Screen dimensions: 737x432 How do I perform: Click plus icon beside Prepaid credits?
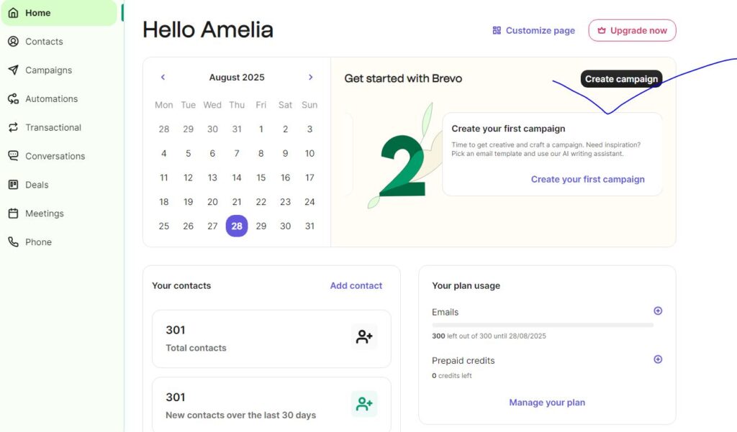(658, 359)
